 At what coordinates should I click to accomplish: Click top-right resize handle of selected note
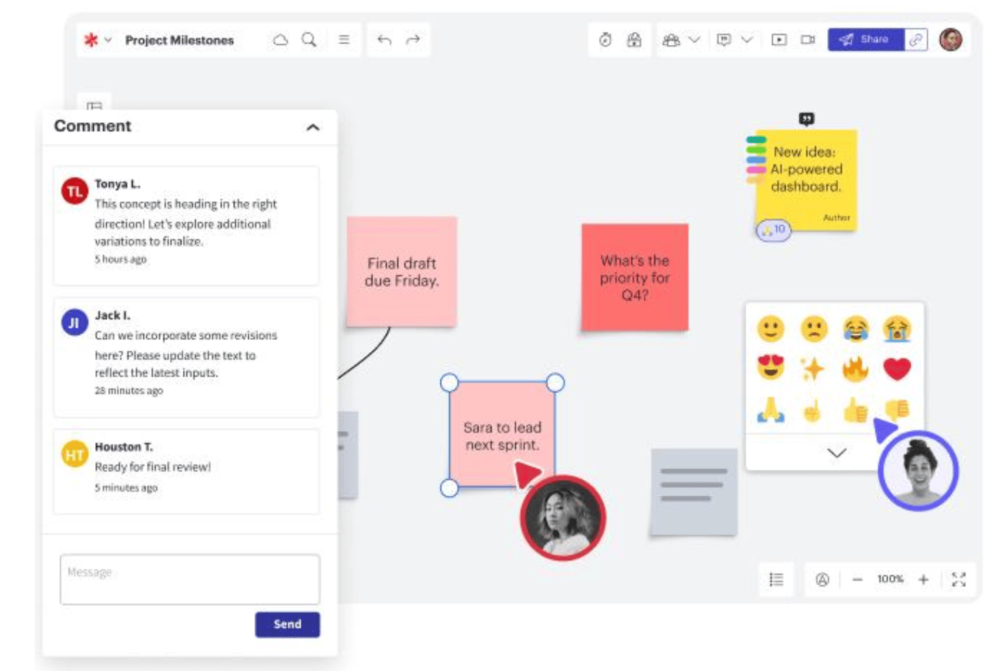click(555, 383)
